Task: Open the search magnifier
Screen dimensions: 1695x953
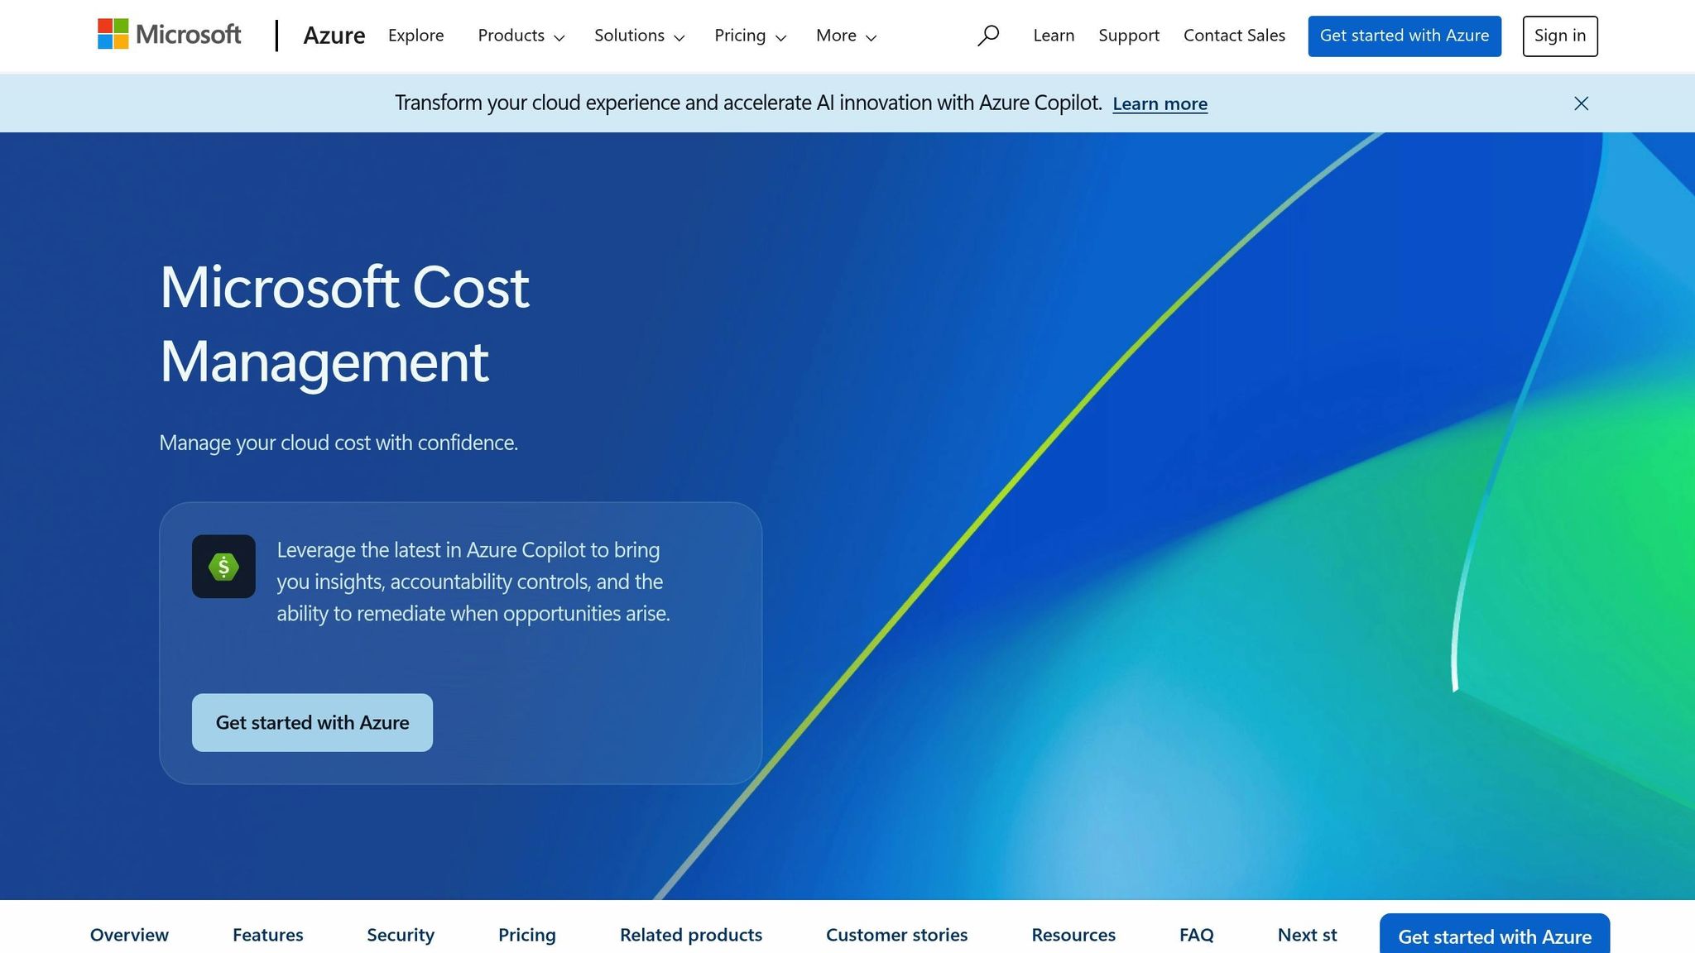Action: coord(988,36)
